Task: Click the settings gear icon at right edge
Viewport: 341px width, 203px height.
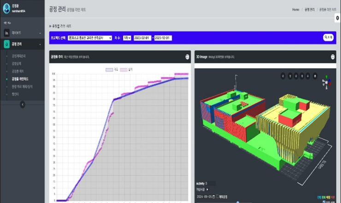Action: (337, 18)
